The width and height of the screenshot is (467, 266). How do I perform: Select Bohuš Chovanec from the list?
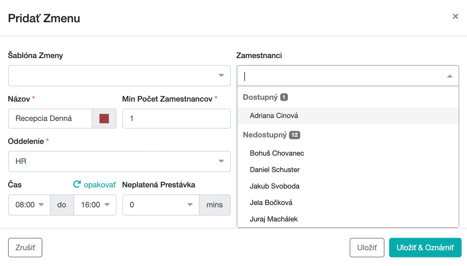348,153
